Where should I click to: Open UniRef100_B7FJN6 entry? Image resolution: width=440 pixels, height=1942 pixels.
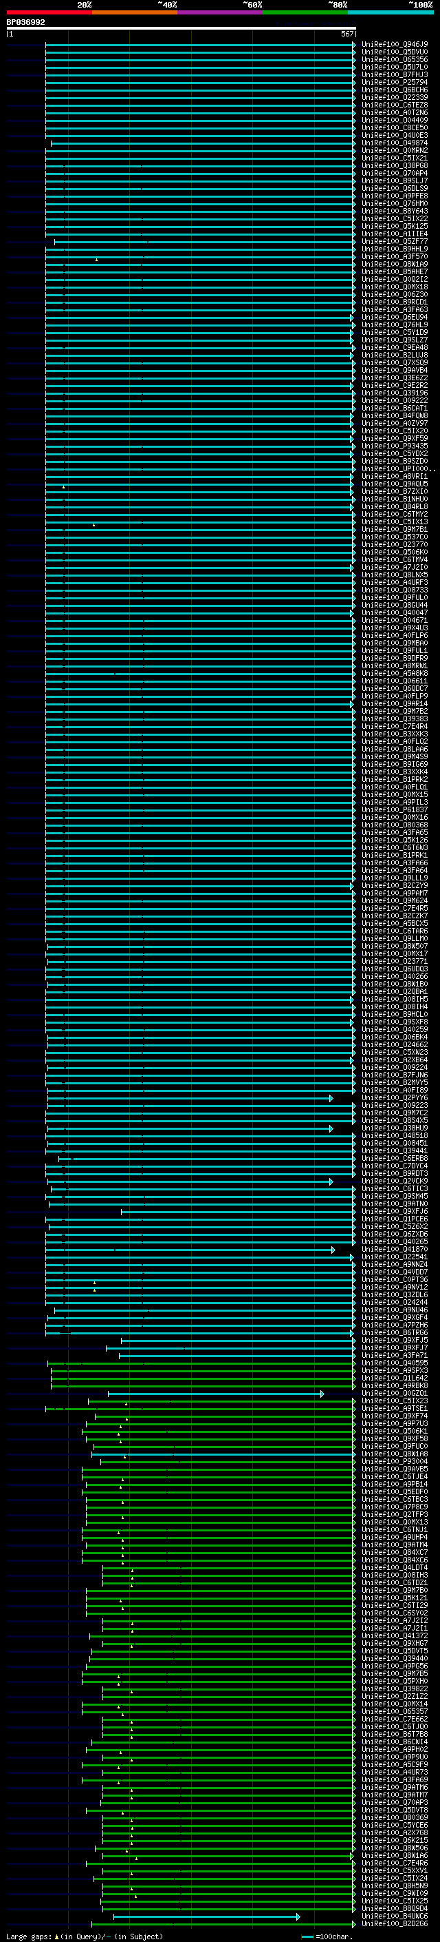[x=395, y=1075]
